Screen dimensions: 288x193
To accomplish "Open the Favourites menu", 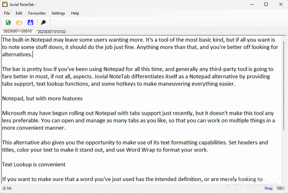I will [x=37, y=13].
